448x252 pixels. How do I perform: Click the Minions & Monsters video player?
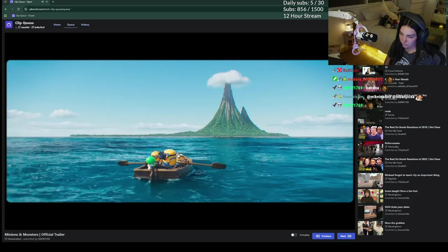pyautogui.click(x=180, y=131)
